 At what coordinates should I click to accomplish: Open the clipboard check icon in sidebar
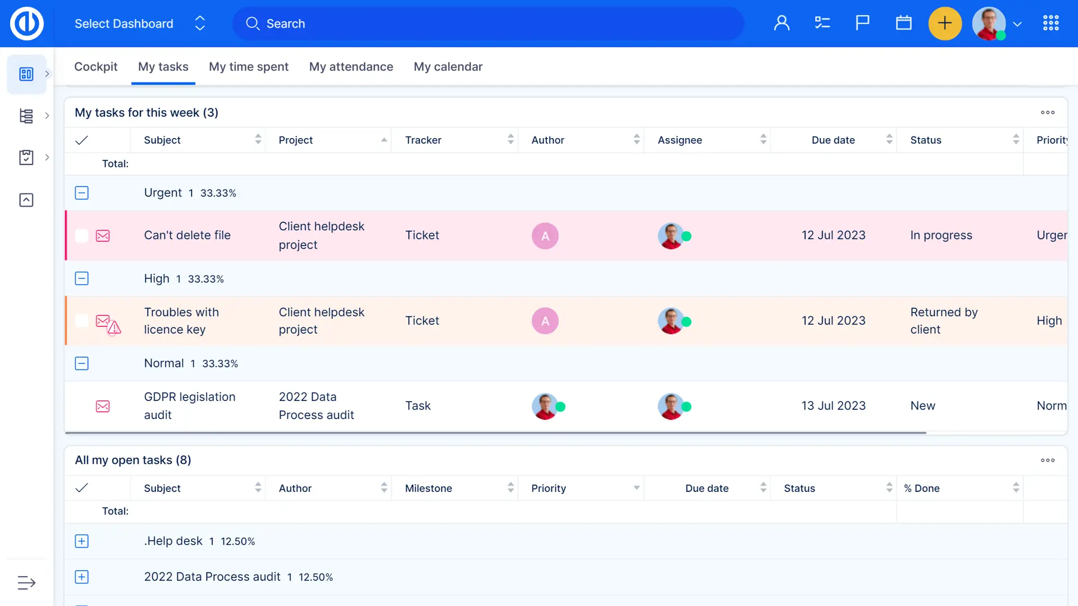coord(26,157)
